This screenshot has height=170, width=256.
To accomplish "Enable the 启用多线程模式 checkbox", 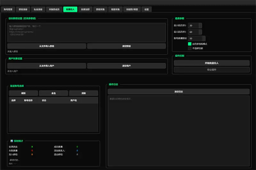I will (x=190, y=44).
